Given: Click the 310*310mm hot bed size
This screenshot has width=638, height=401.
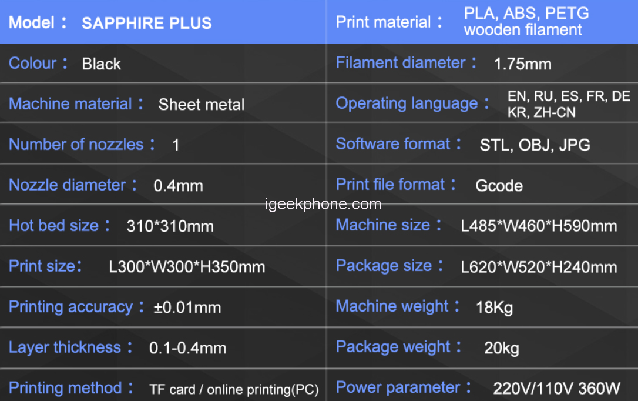Looking at the screenshot, I should [x=170, y=226].
